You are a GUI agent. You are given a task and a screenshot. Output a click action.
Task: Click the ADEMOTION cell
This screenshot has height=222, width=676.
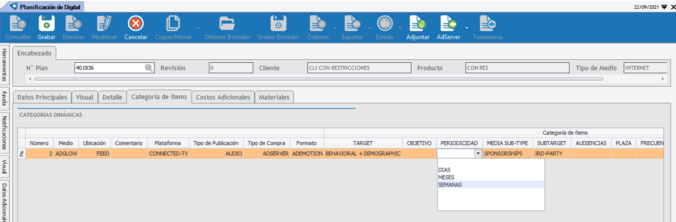tap(307, 153)
